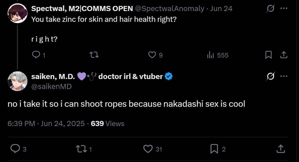Open Grok icon on Spectwal's tweet
Screen dimensions: 299x162
pyautogui.click(x=270, y=9)
